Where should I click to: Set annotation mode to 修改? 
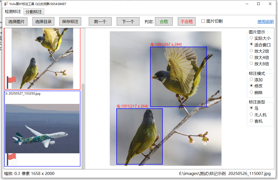click(x=251, y=86)
